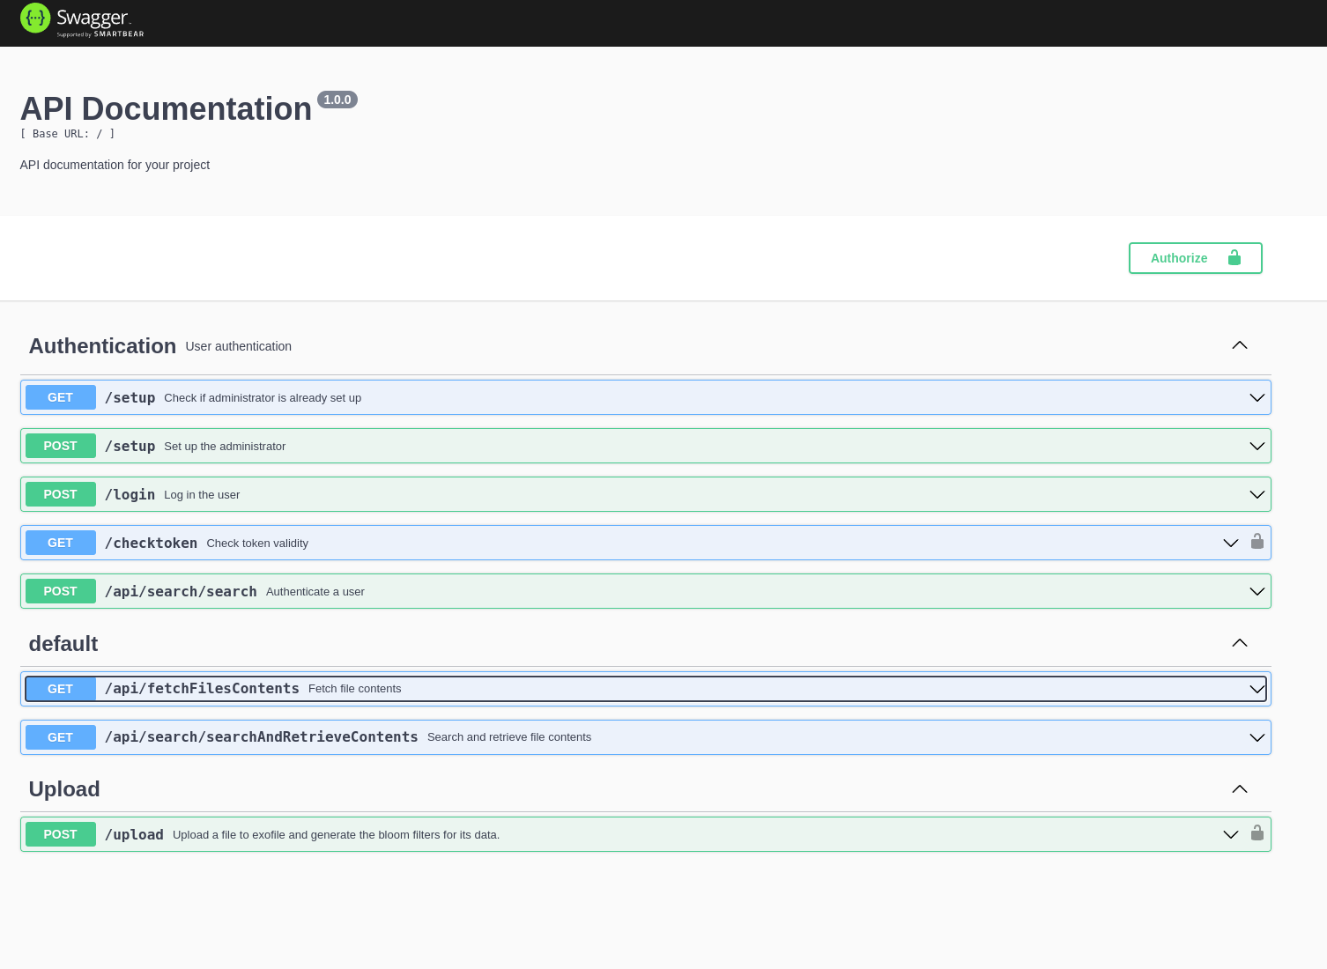Click the Swagger logo
Image resolution: width=1327 pixels, height=969 pixels.
[82, 20]
